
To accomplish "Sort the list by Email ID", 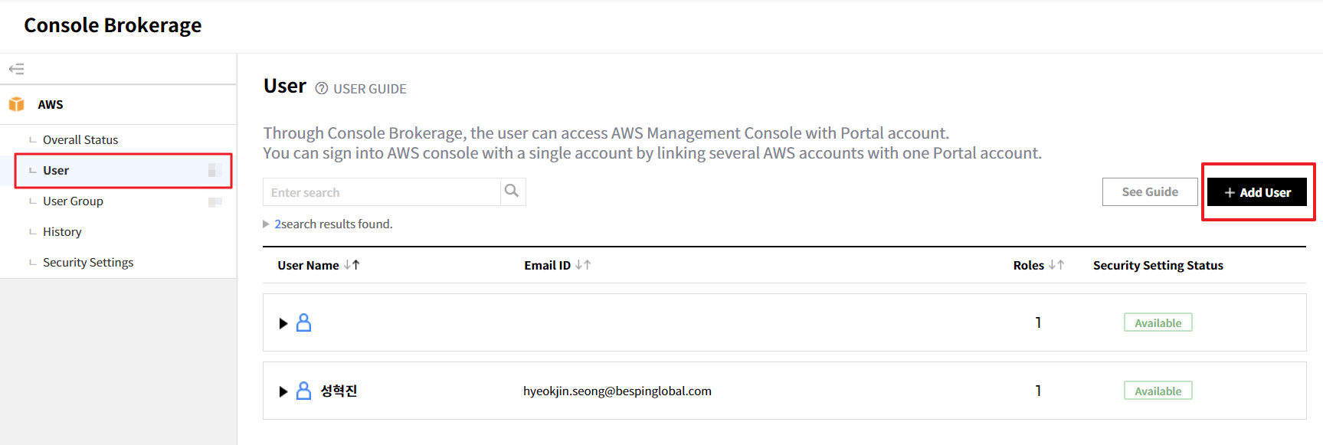I will pos(583,265).
